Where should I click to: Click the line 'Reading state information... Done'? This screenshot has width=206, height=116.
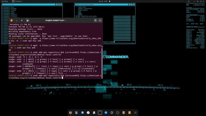[28, 34]
